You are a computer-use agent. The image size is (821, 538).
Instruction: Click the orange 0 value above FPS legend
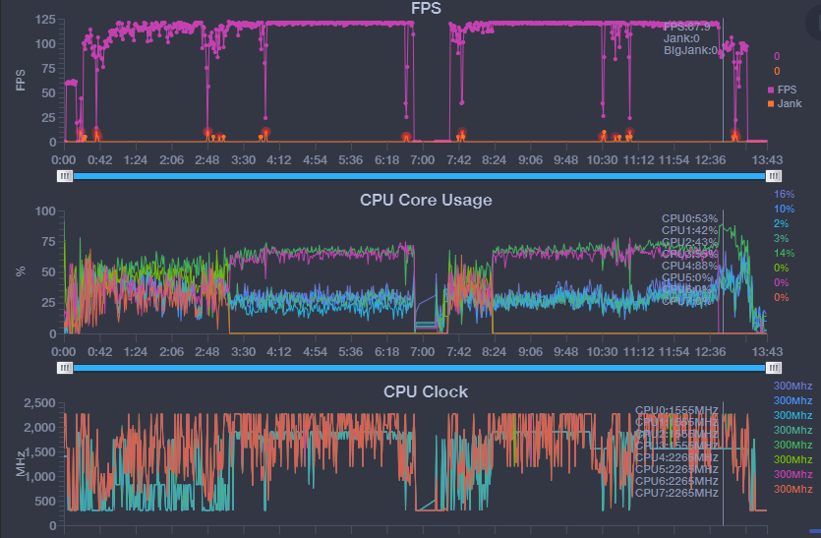coord(777,71)
